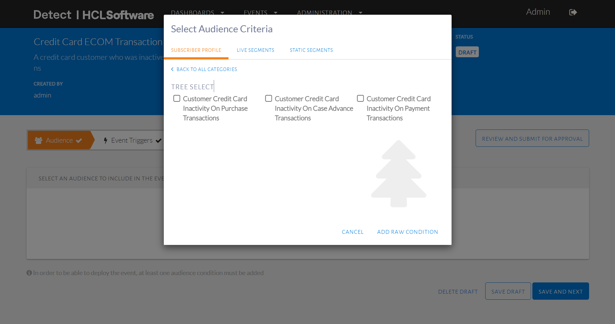
Task: Open the Events menu
Action: click(x=255, y=13)
